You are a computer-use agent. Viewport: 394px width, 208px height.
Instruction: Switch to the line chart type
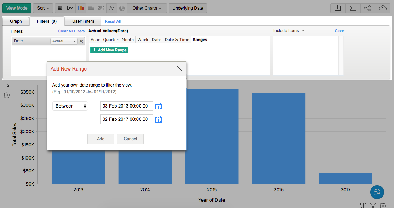click(70, 8)
